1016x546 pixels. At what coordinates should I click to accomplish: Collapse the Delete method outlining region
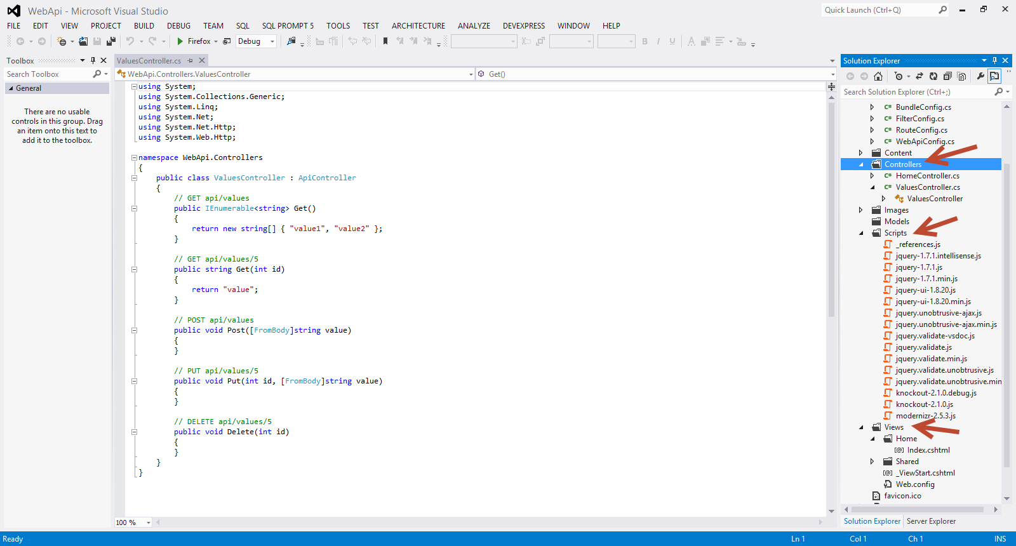(x=134, y=432)
